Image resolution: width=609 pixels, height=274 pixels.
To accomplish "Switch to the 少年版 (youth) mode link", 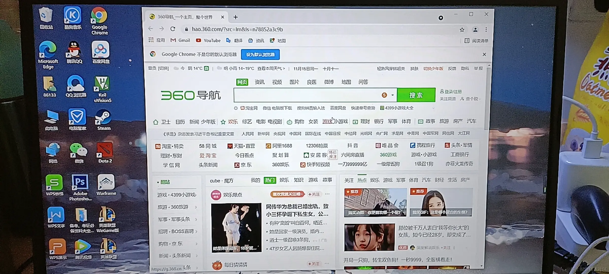I will [x=433, y=68].
